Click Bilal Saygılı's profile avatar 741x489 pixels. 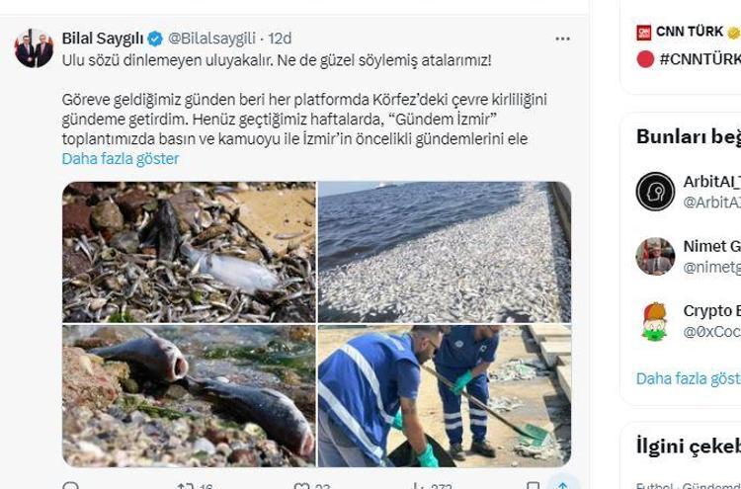tap(34, 48)
